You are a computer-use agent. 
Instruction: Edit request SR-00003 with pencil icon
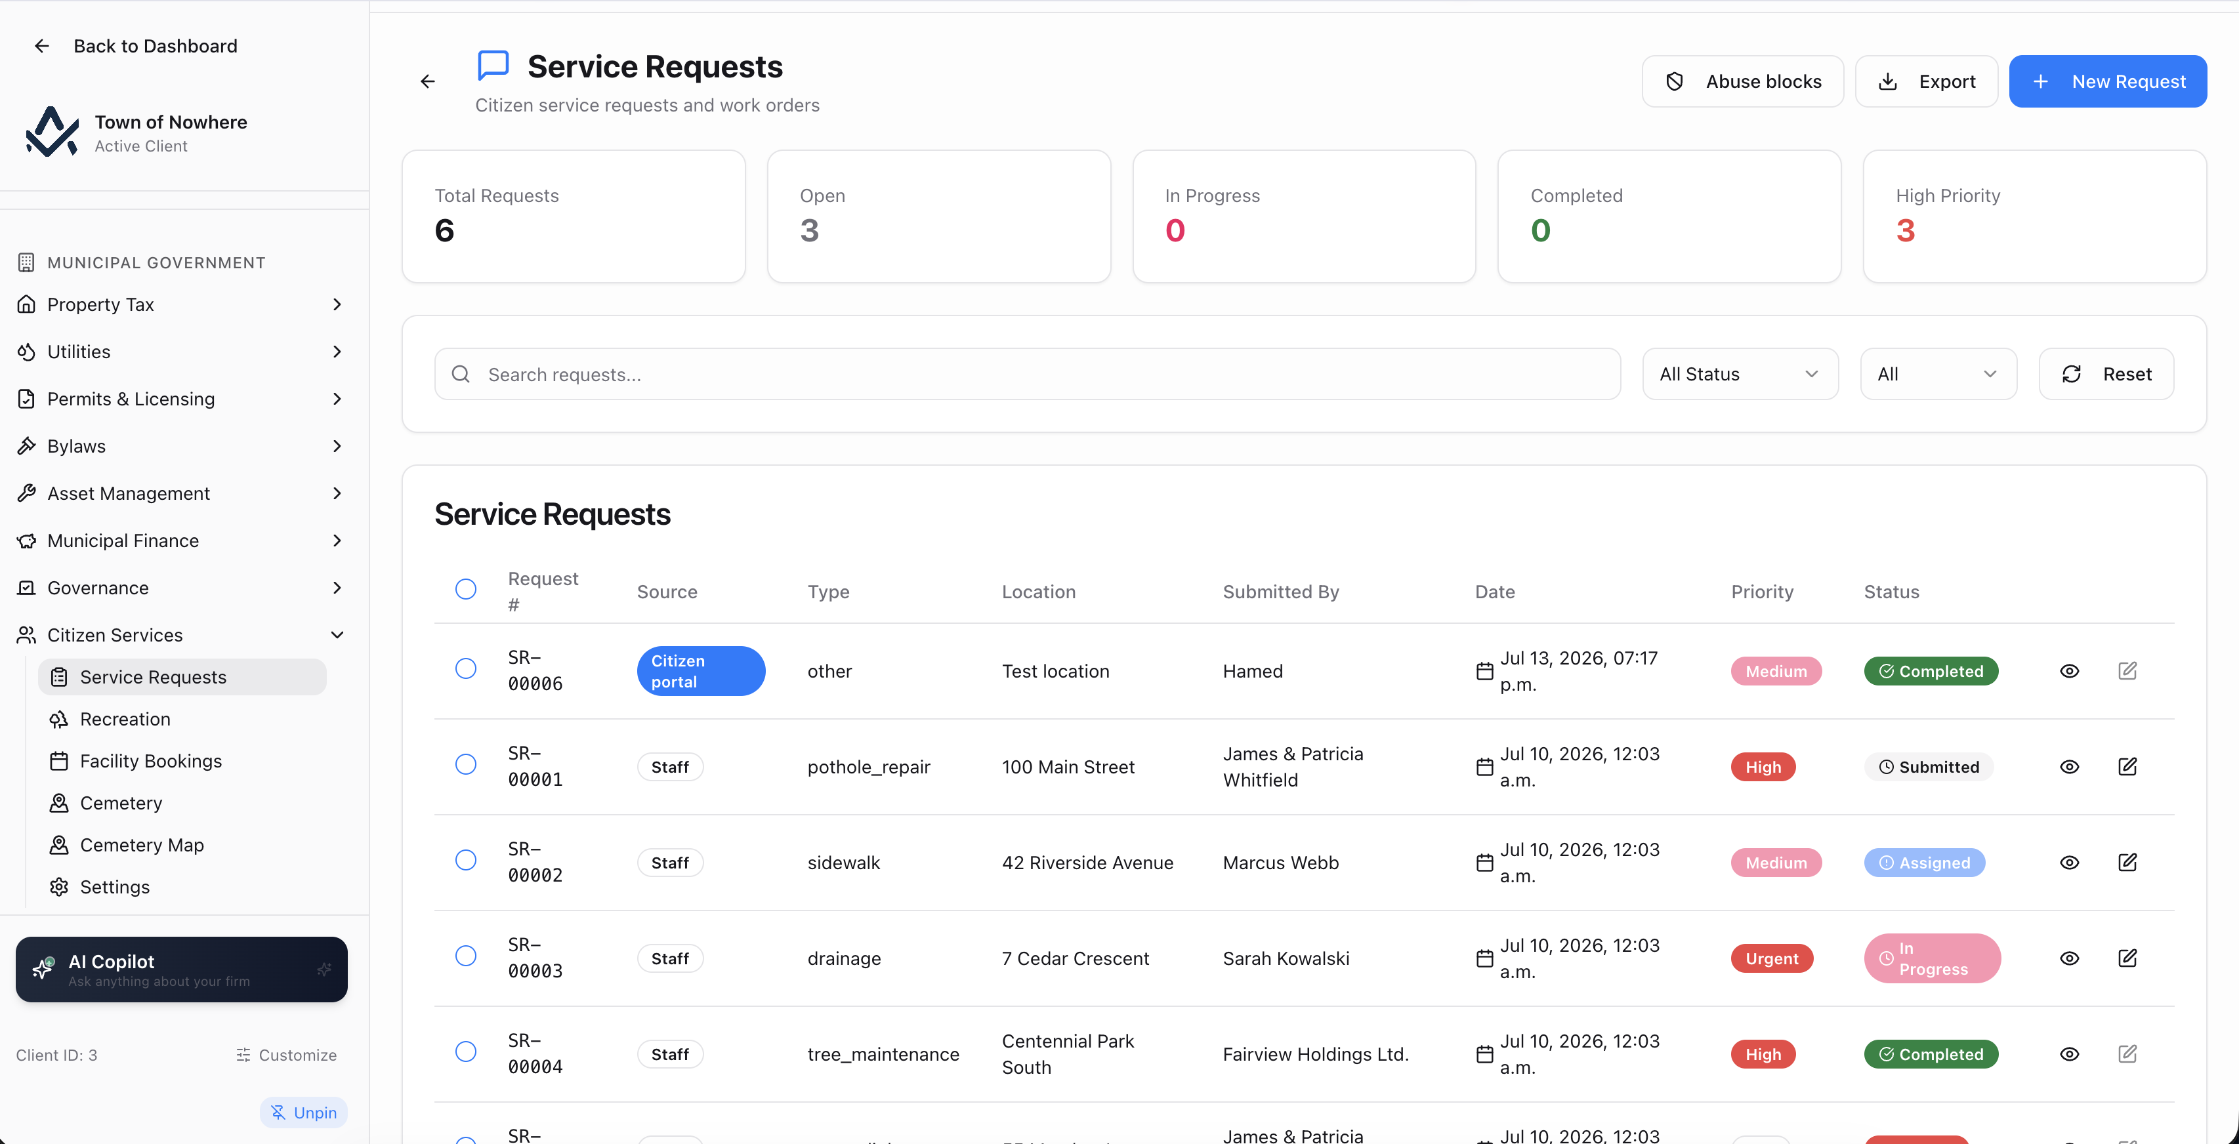coord(2127,957)
